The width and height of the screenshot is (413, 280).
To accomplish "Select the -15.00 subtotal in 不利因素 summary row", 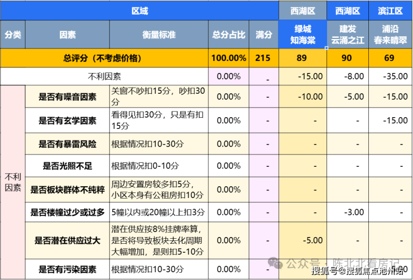I will click(x=302, y=76).
